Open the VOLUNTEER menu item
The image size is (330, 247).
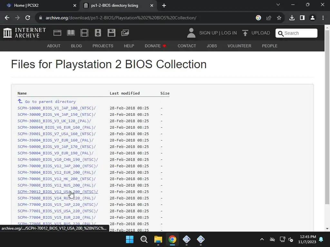coord(239,46)
